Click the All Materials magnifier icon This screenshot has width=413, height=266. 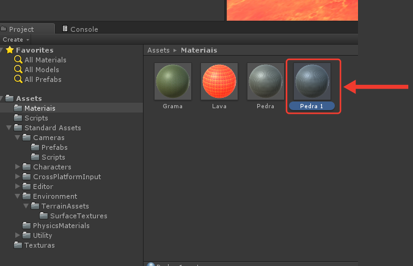pos(18,59)
